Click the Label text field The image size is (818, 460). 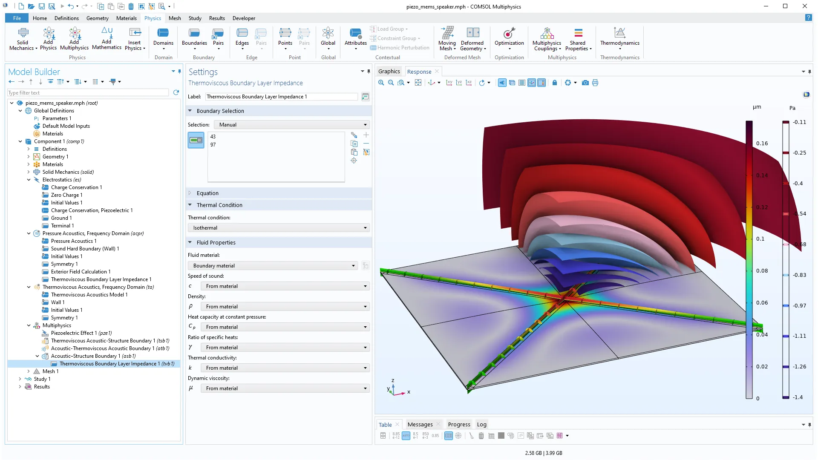tap(281, 97)
